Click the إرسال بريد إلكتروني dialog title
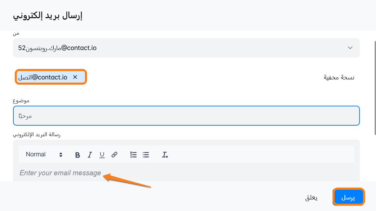The width and height of the screenshot is (376, 211). coord(48,16)
